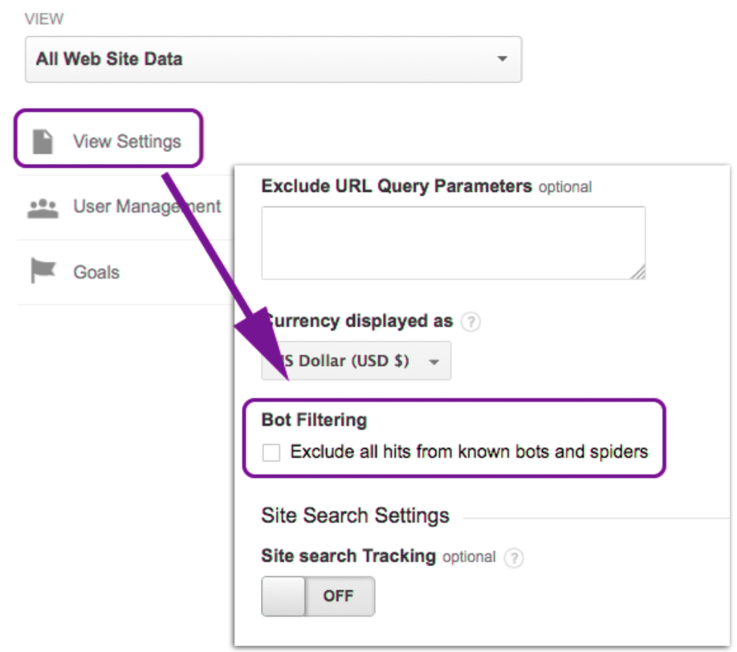737x652 pixels.
Task: Click the OFF label on the tracking switch
Action: [338, 596]
